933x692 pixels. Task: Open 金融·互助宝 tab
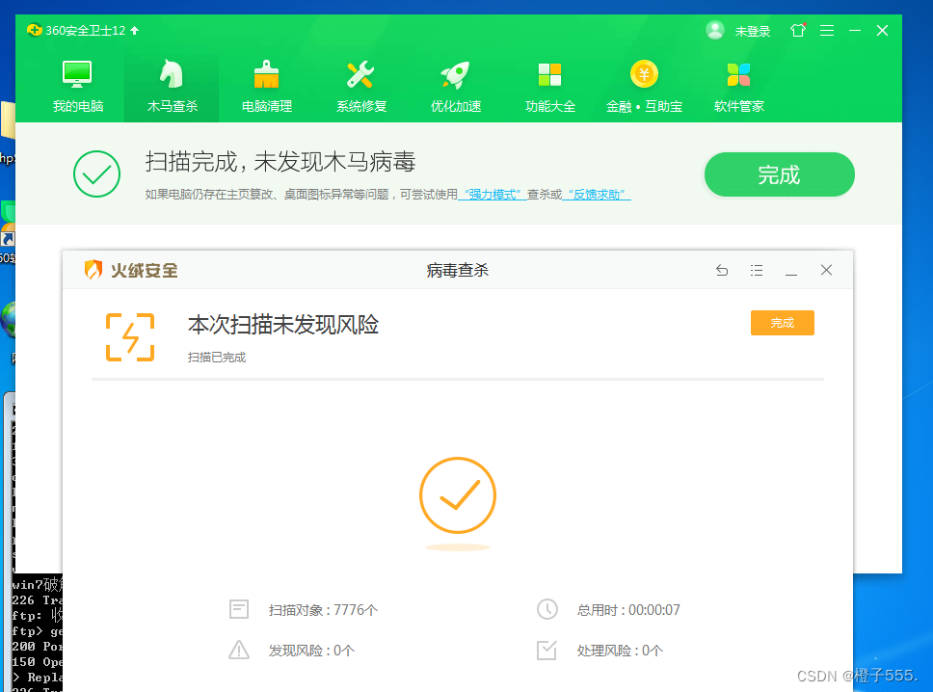pos(645,87)
